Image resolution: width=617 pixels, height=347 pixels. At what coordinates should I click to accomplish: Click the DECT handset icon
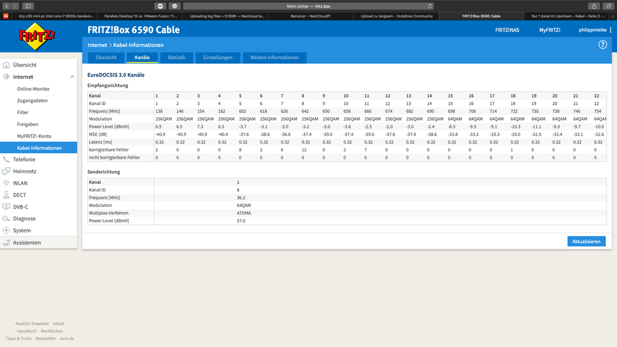point(6,194)
